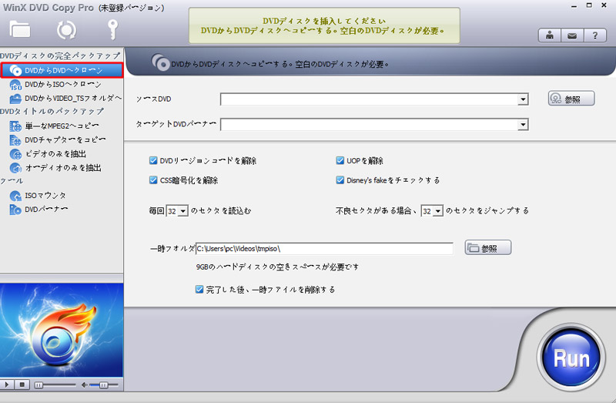Screen dimensions: 616x403
Task: Click 参照 button beside source DVD
Action: coord(571,99)
